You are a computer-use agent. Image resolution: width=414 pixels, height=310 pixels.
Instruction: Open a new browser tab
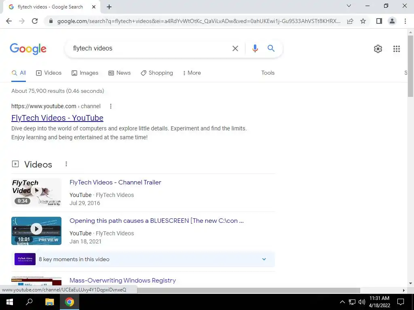tap(109, 7)
